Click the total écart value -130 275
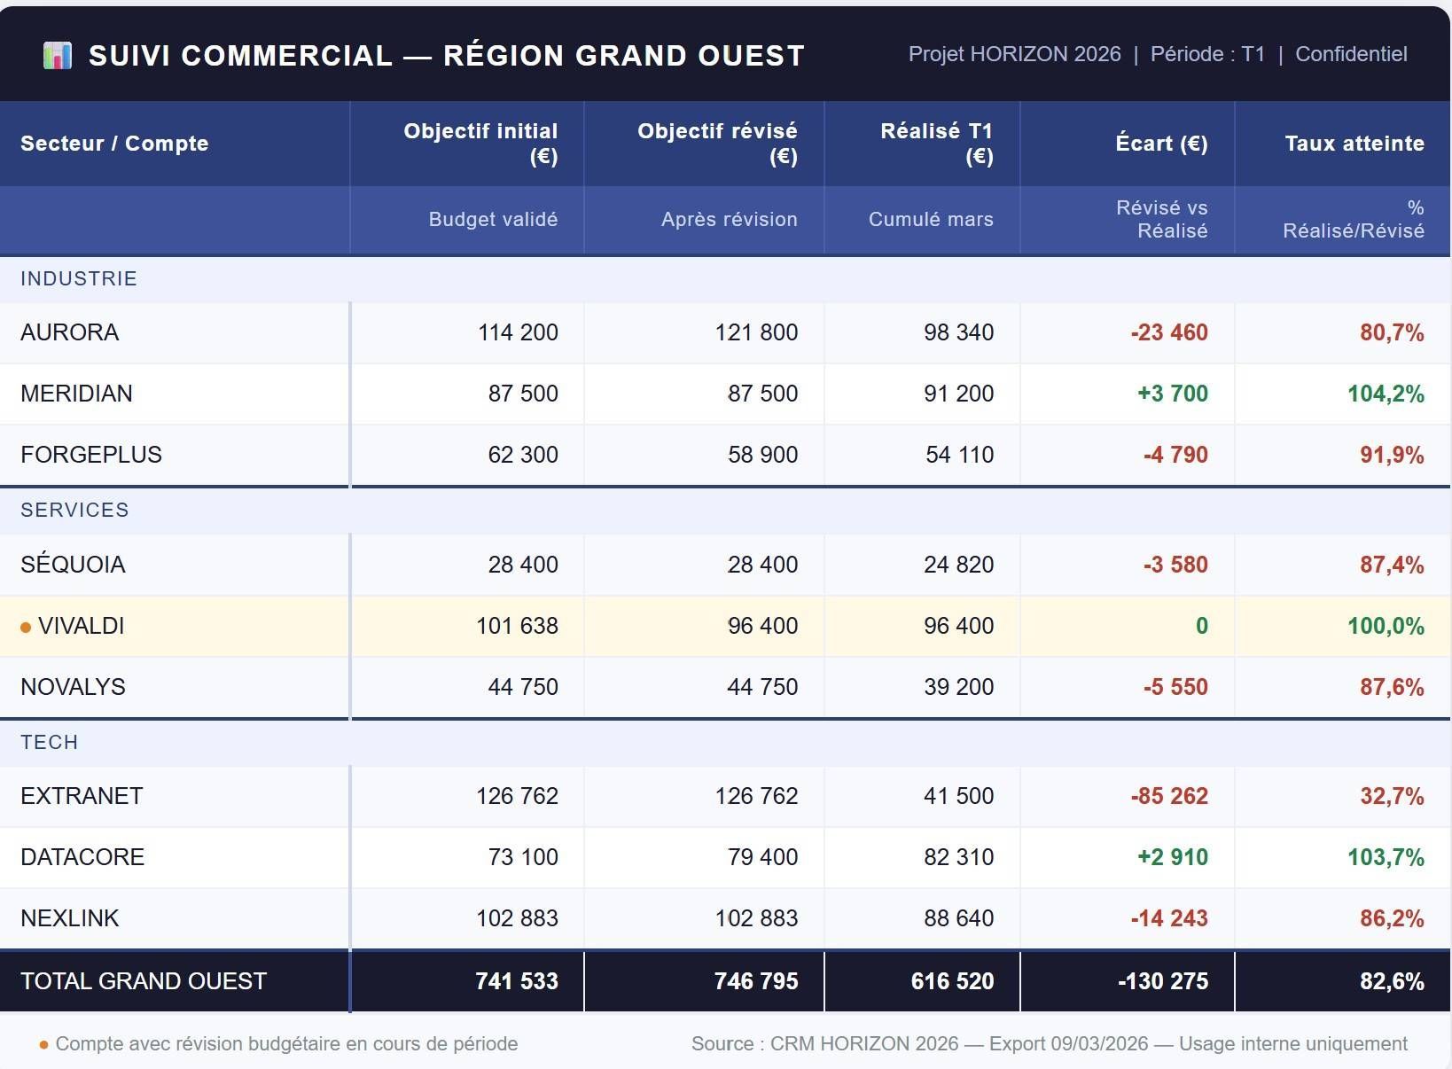 (1162, 982)
